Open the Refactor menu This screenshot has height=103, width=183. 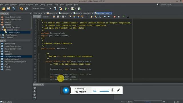(x=29, y=5)
